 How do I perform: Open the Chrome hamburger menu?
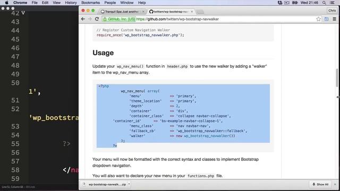(334, 19)
